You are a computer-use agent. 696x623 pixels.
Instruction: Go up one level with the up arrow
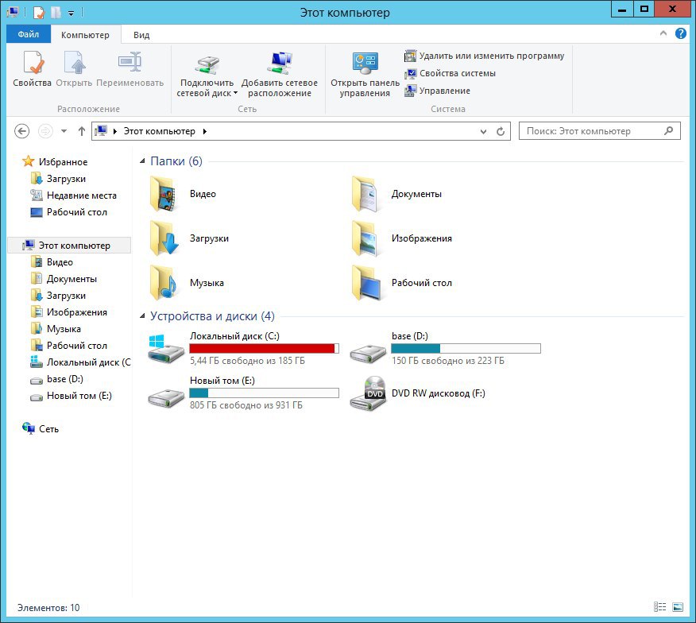pyautogui.click(x=82, y=131)
